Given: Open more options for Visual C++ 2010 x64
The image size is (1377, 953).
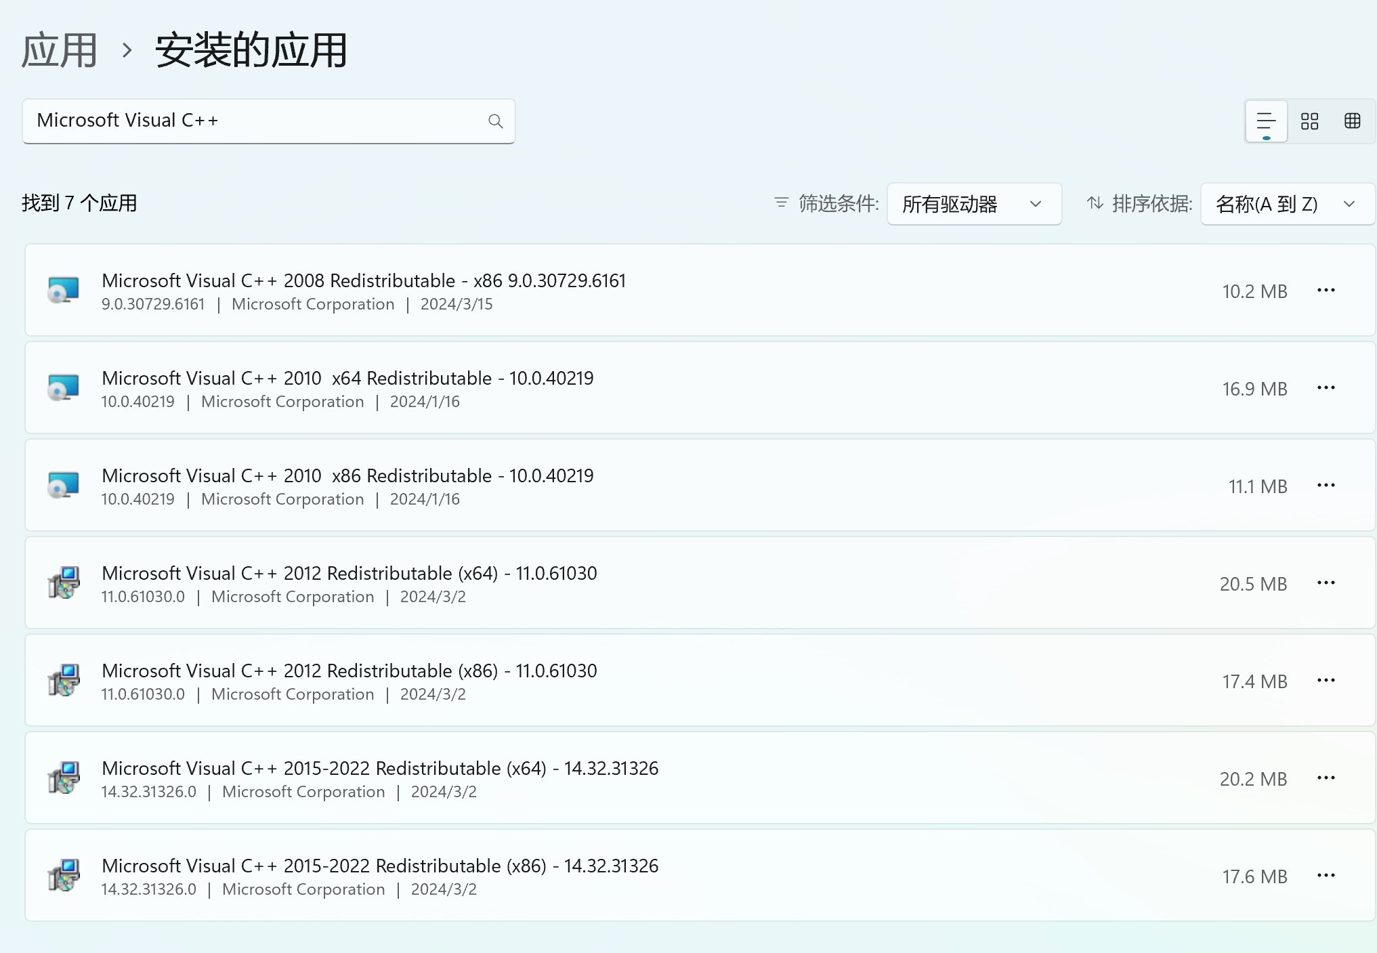Looking at the screenshot, I should (x=1326, y=387).
